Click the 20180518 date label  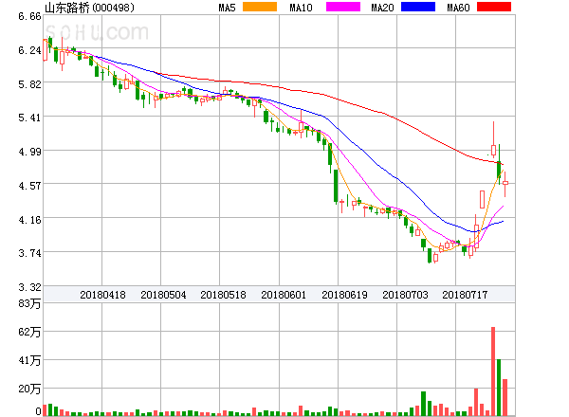pos(223,295)
